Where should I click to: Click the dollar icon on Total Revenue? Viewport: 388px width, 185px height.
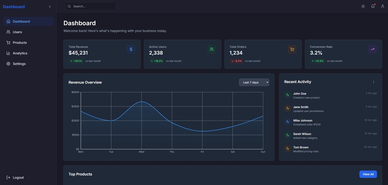(131, 49)
